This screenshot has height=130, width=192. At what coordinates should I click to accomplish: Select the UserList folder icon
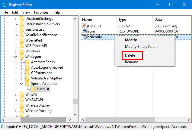tap(33, 89)
